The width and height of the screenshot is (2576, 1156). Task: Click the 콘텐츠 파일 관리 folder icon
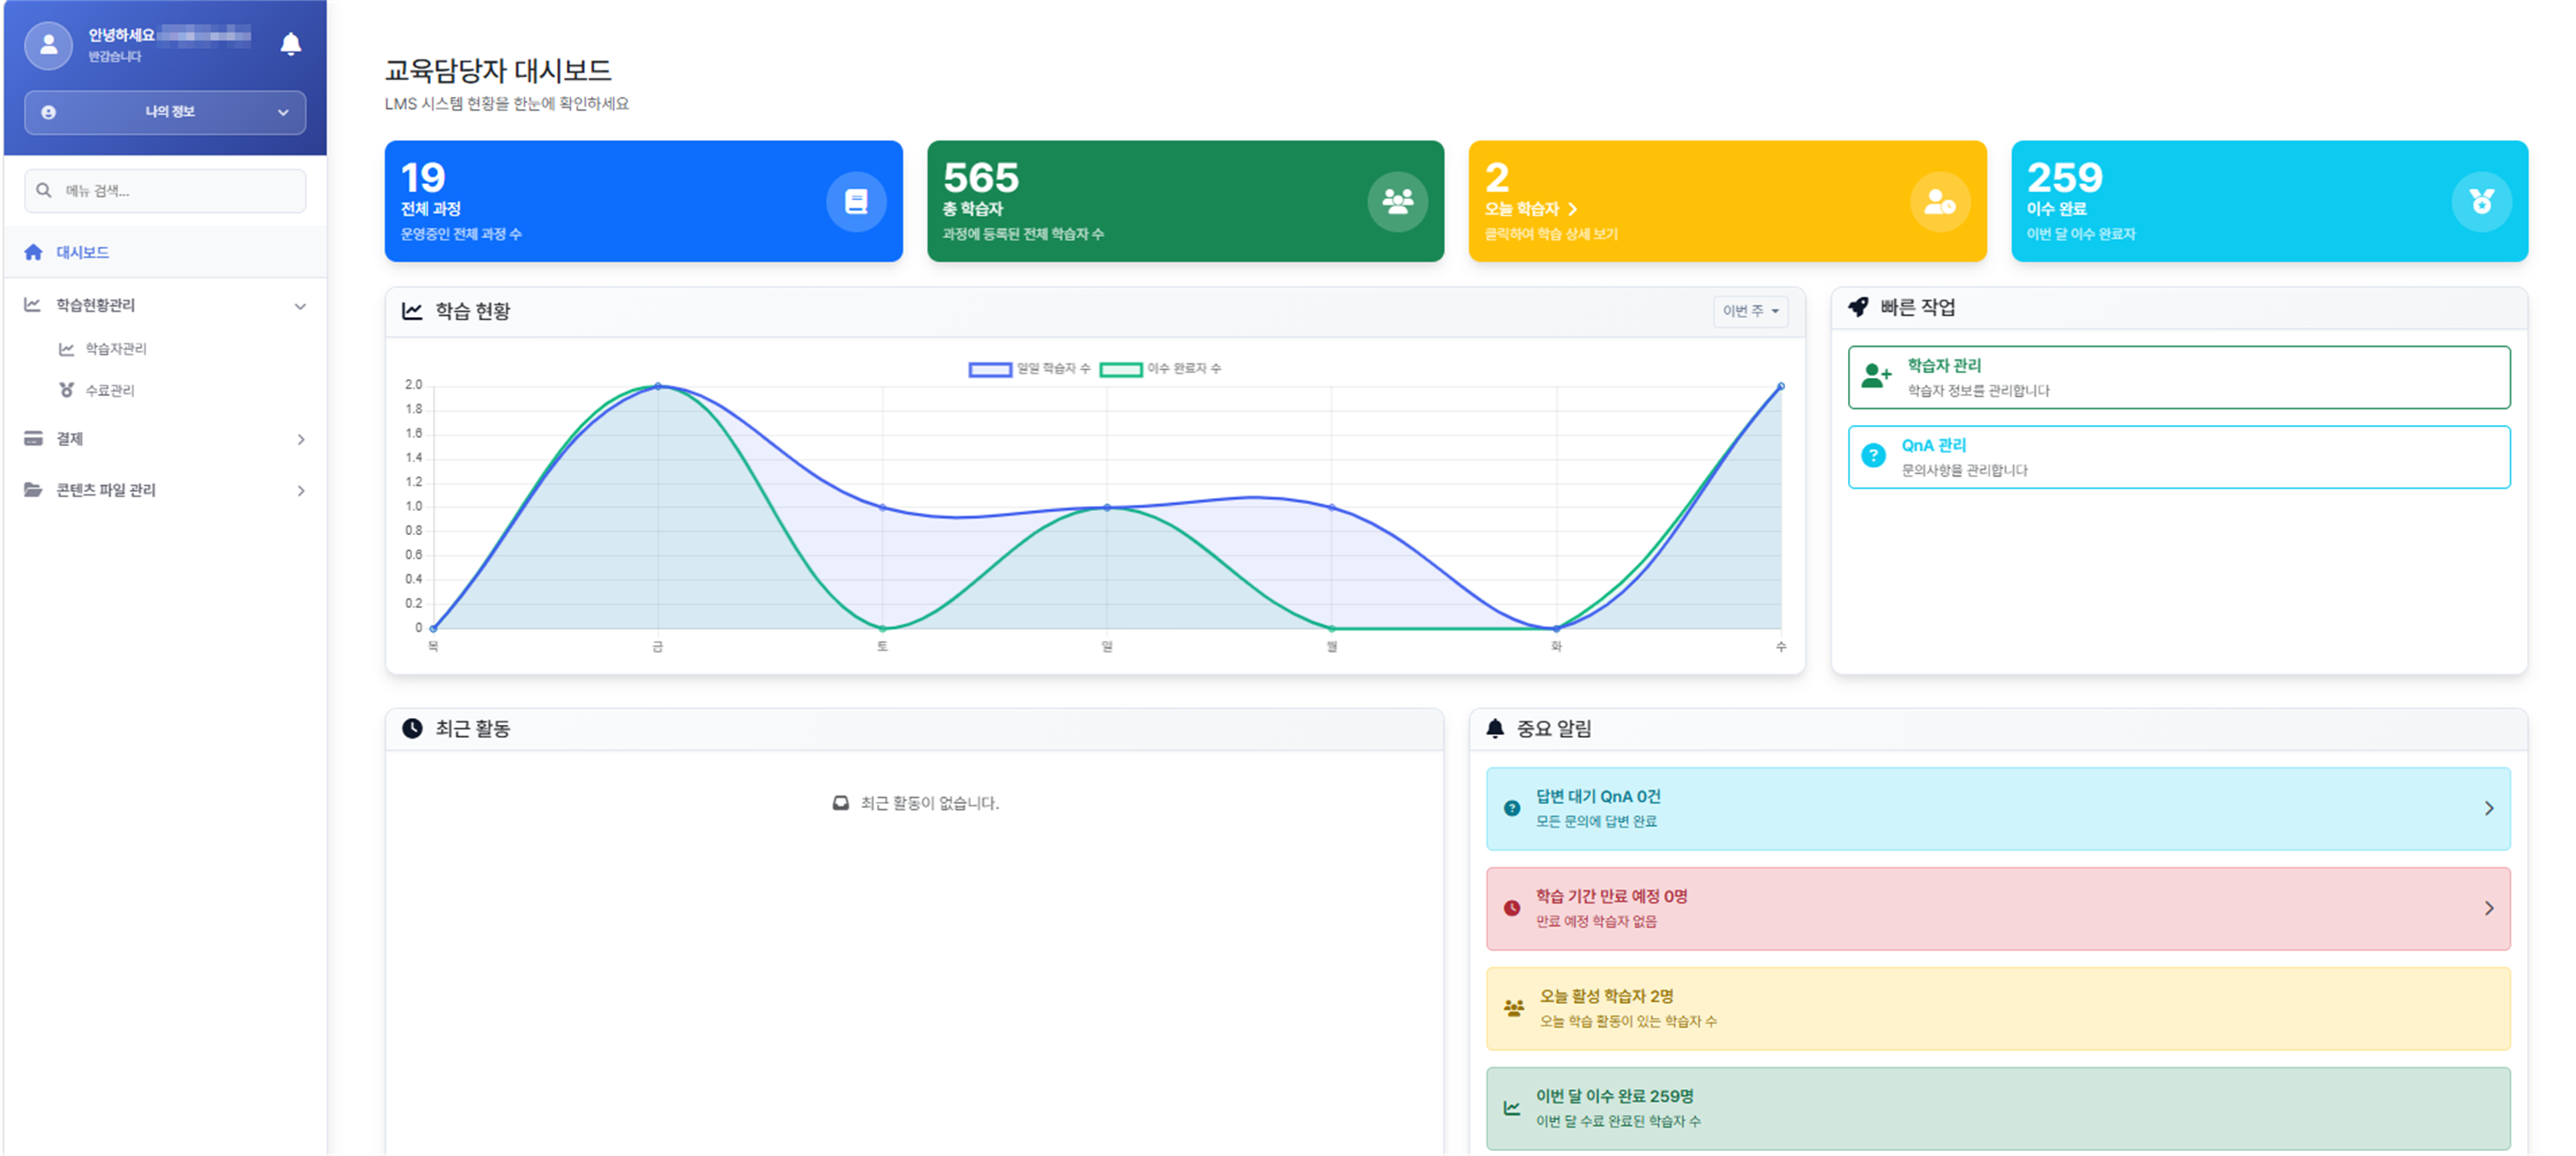coord(33,490)
